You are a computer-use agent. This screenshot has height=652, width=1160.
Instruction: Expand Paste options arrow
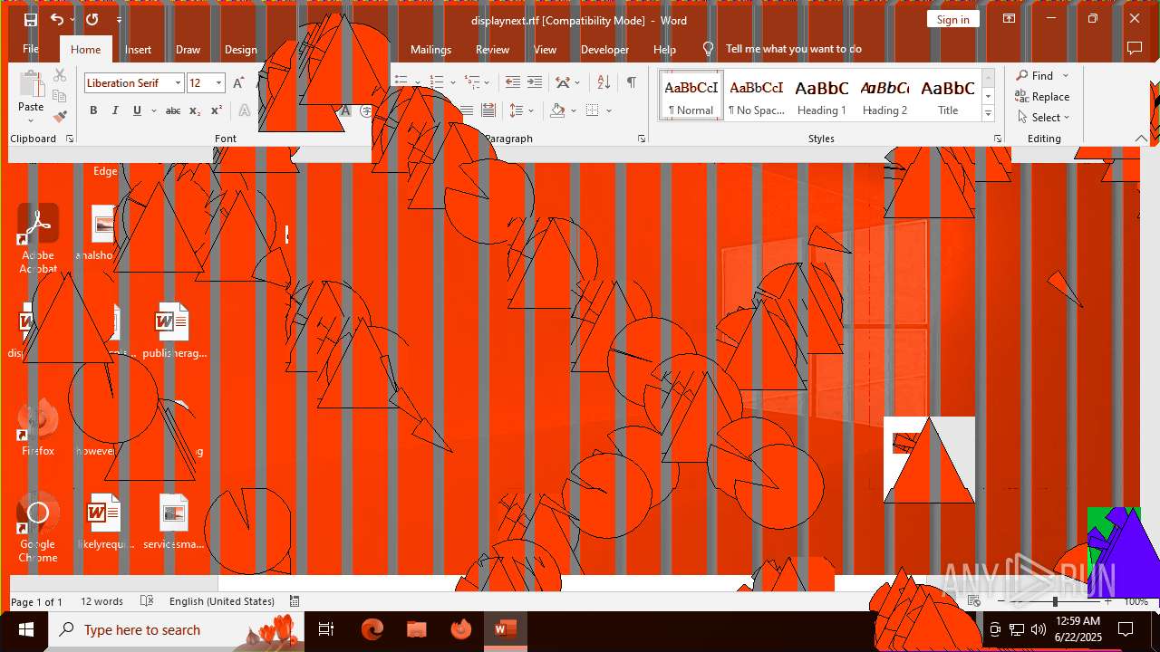click(31, 120)
